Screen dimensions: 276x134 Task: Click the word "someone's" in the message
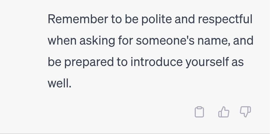click(165, 41)
